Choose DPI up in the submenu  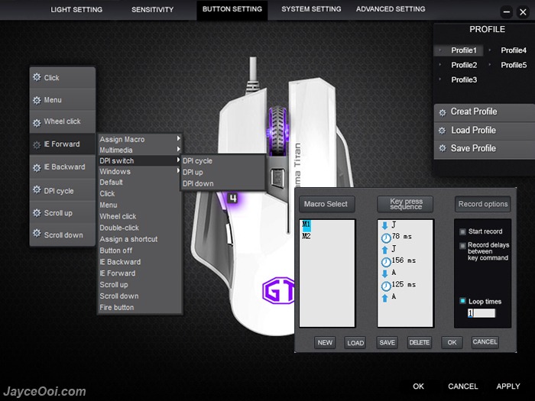(223, 172)
